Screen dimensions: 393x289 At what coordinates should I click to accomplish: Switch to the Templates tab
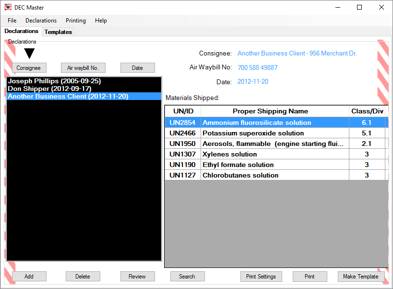tap(58, 32)
